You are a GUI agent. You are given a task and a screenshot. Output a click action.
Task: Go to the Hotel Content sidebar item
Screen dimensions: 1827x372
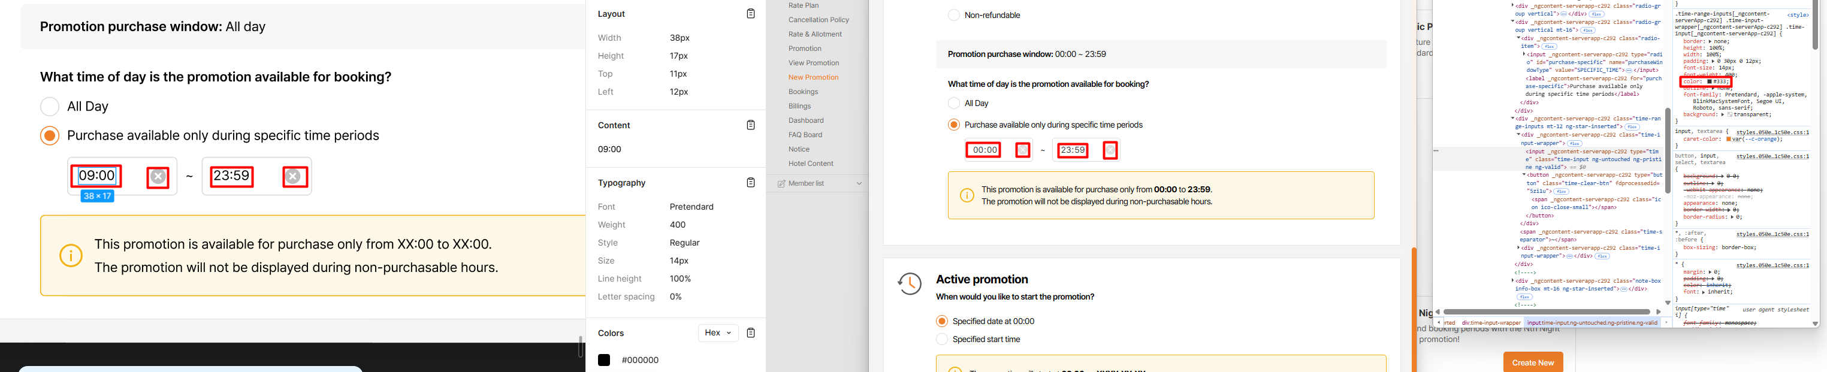pyautogui.click(x=810, y=164)
